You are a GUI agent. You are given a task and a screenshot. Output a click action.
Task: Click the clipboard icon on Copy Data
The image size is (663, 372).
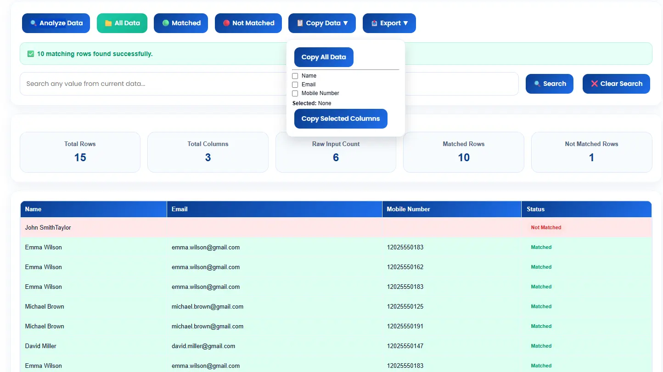pos(300,23)
